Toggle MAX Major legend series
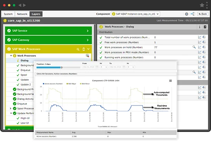The width and height of the screenshot is (211, 144). click(x=71, y=84)
